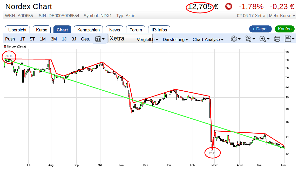Open the News tab
The width and height of the screenshot is (298, 169).
(x=114, y=30)
